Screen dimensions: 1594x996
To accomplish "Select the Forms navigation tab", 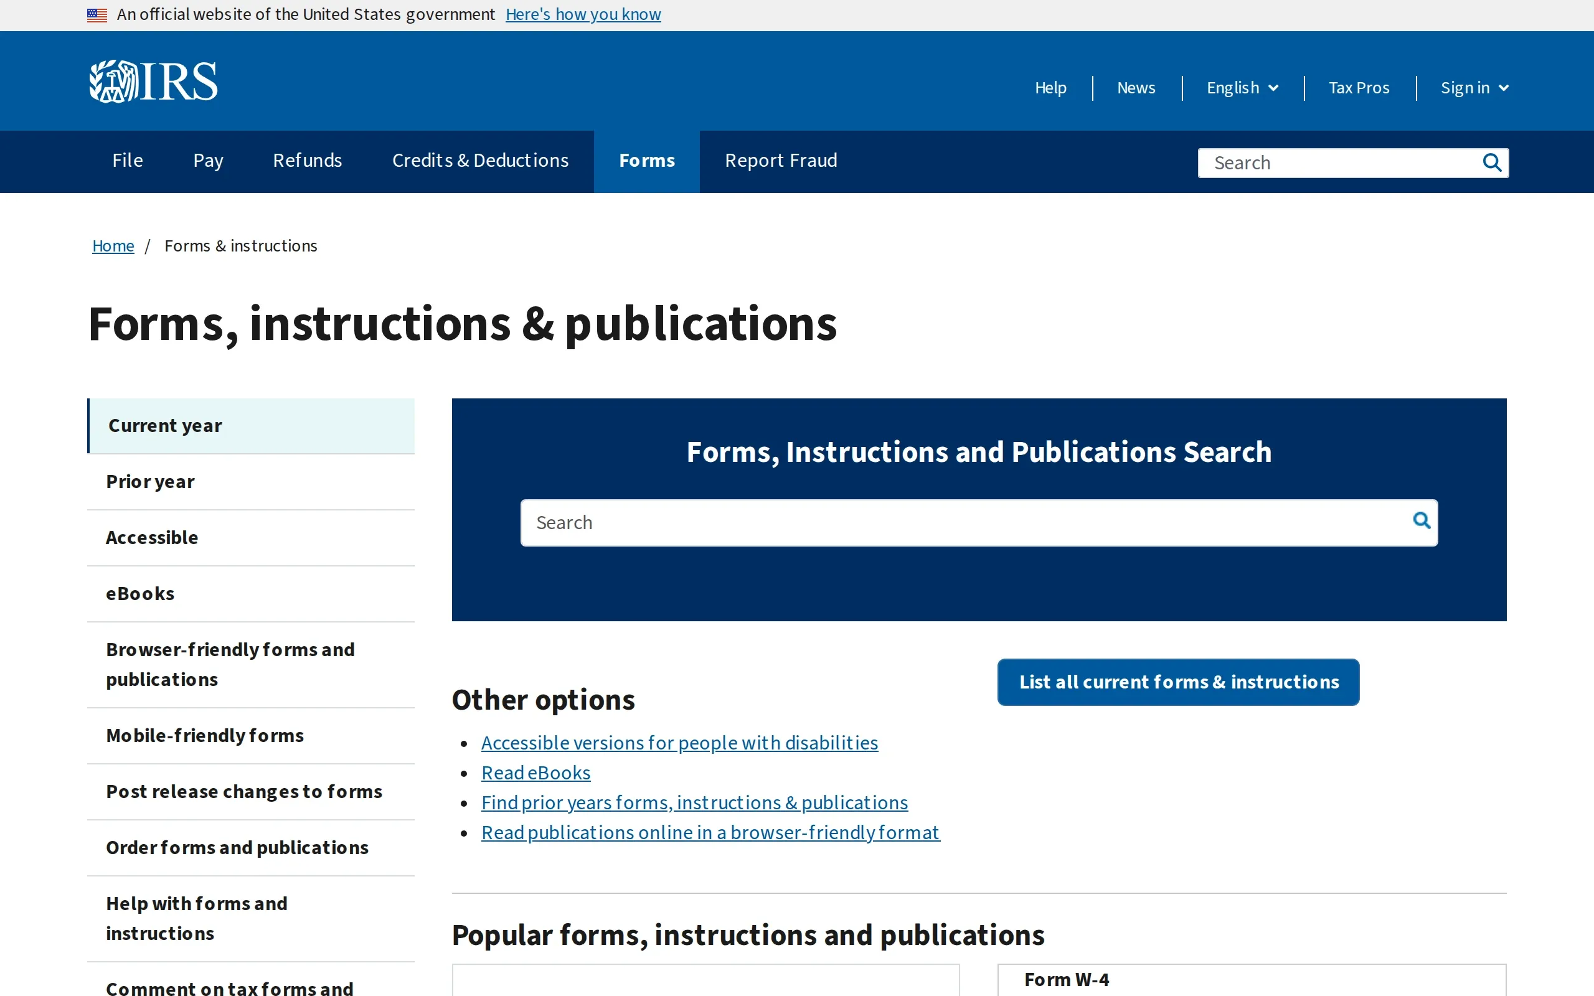I will coord(647,161).
